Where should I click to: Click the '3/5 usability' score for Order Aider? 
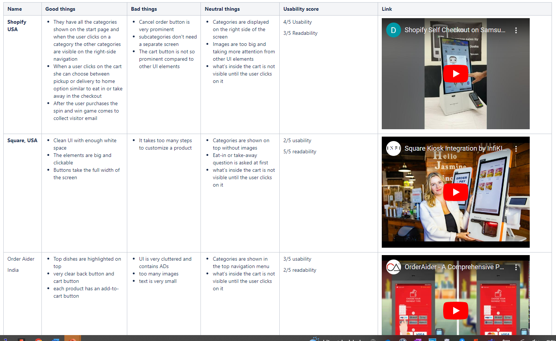point(297,259)
